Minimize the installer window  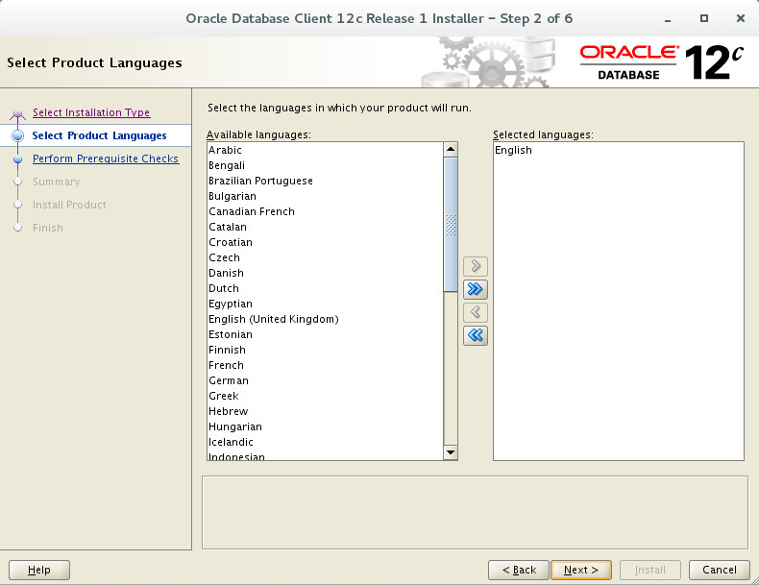click(x=668, y=19)
